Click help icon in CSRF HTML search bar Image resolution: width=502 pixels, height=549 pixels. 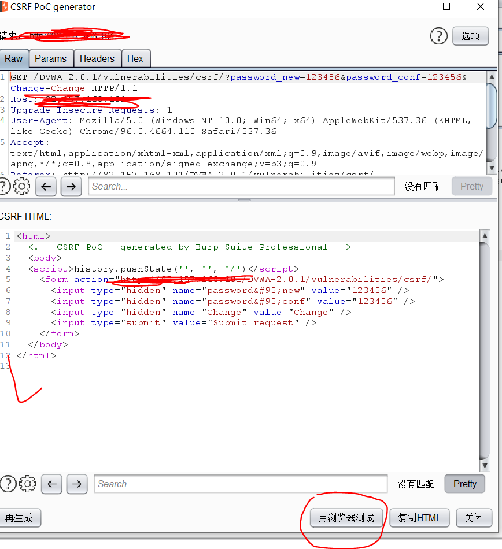coord(8,484)
